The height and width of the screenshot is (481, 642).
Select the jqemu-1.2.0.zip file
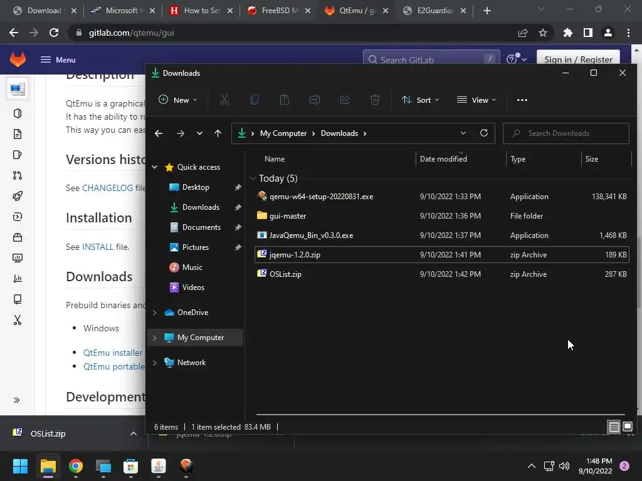[442, 255]
